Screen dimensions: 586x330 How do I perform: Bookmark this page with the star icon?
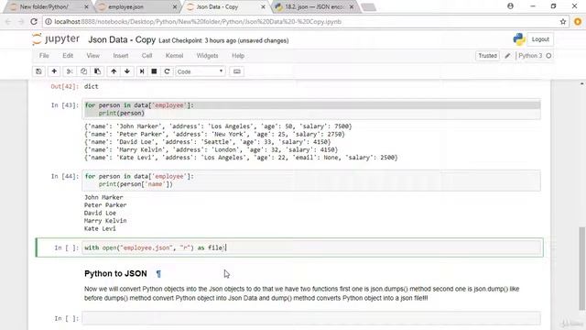click(x=563, y=22)
